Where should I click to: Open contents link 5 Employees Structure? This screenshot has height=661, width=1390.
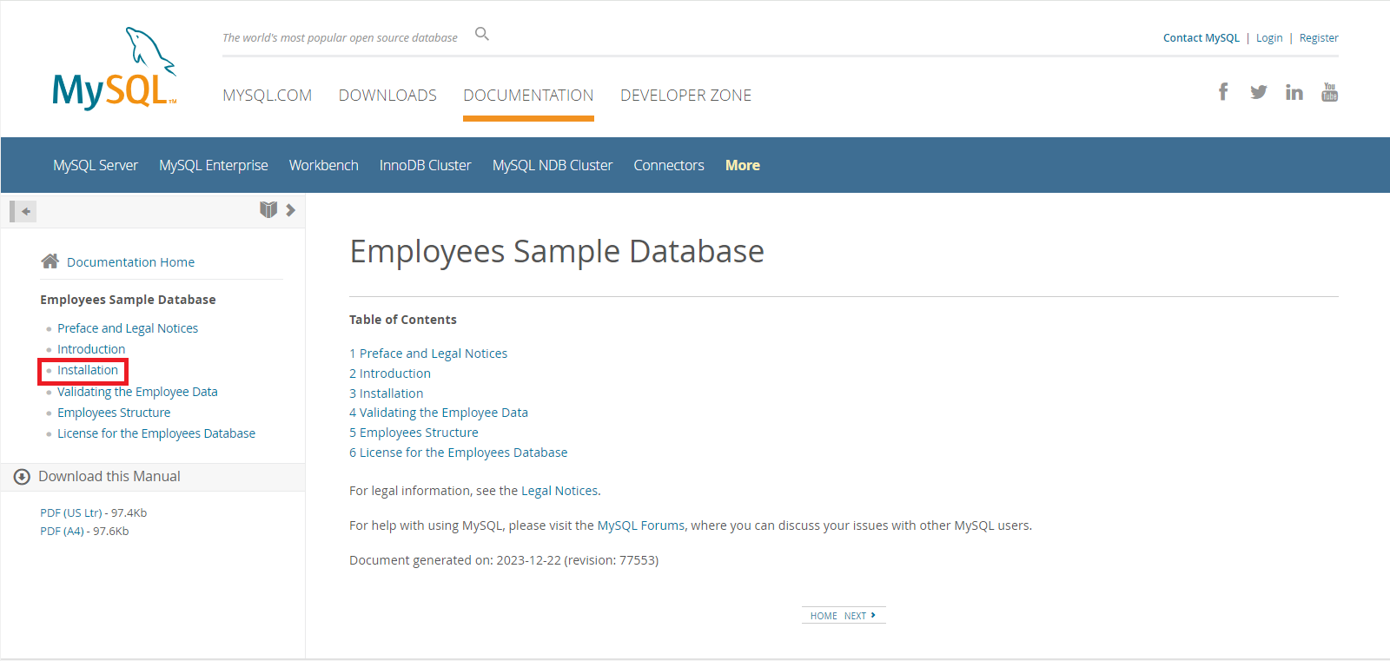(x=414, y=433)
